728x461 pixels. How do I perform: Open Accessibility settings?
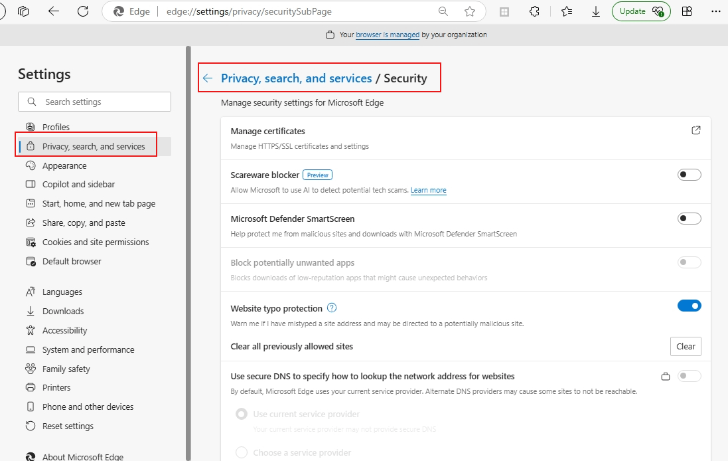[95, 330]
